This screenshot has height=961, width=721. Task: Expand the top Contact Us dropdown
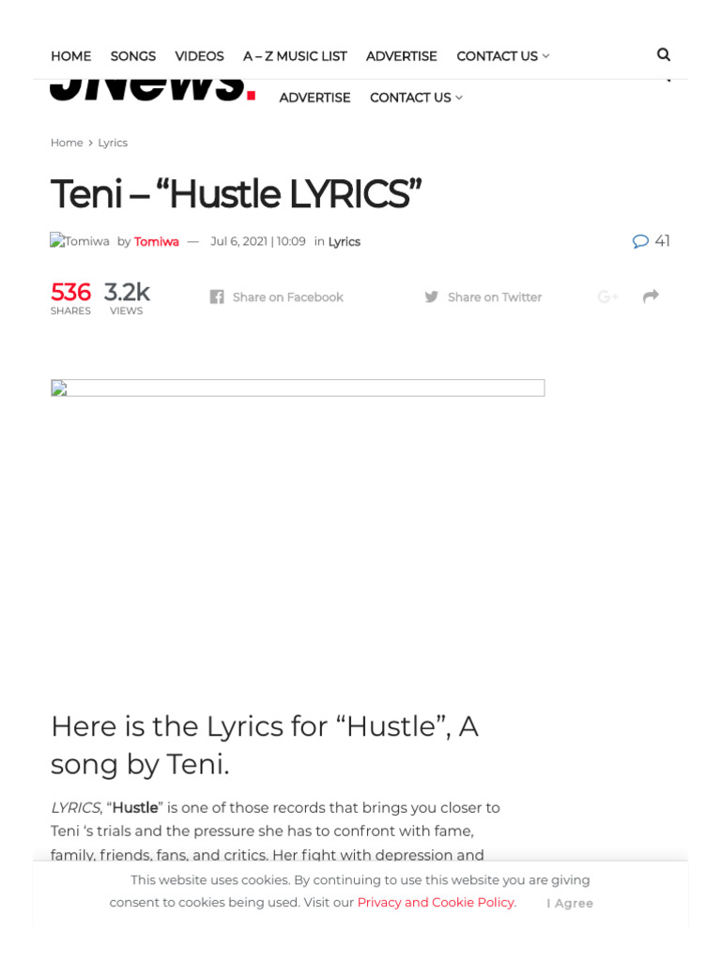(502, 56)
